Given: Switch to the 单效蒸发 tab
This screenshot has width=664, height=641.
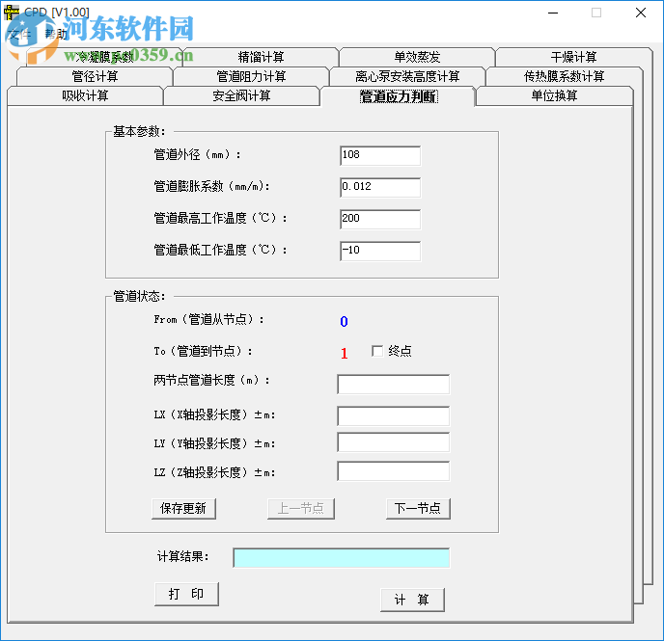Looking at the screenshot, I should pos(417,57).
